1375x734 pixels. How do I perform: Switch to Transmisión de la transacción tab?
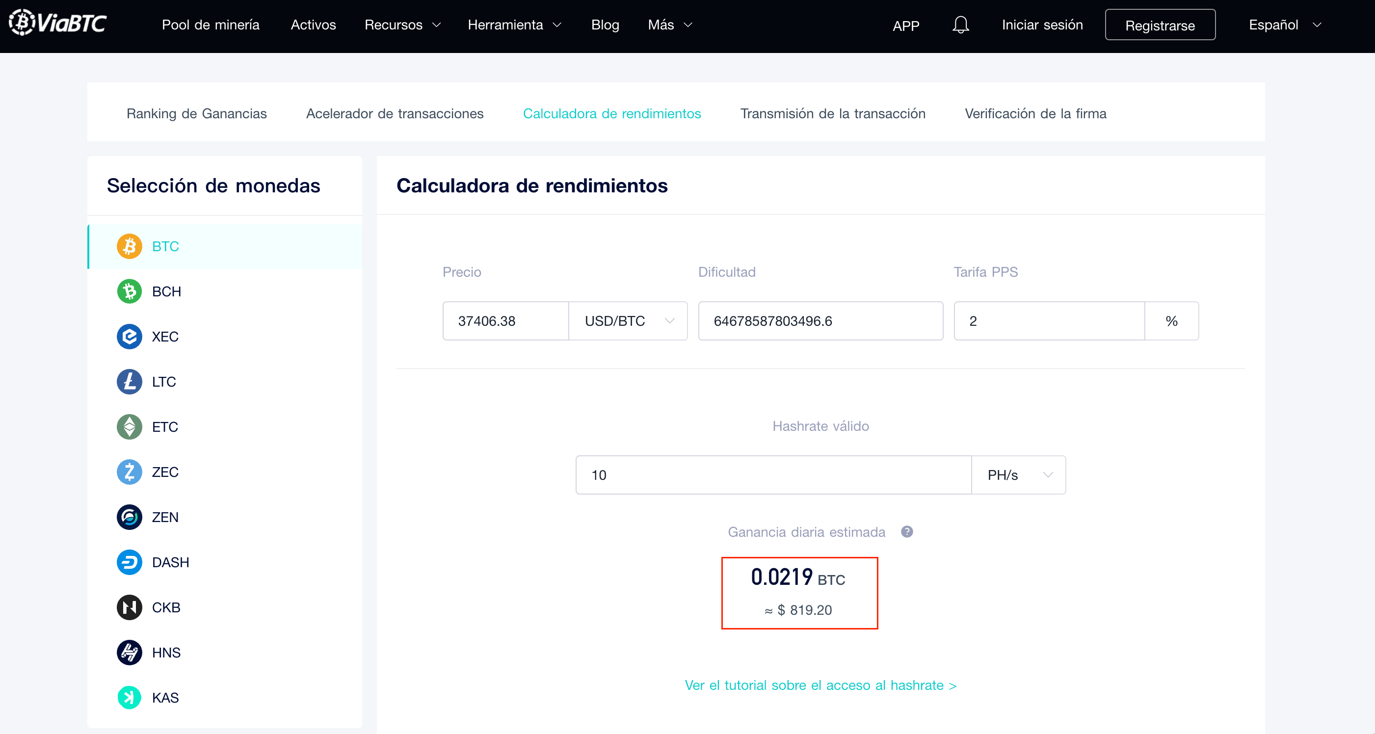(x=833, y=113)
